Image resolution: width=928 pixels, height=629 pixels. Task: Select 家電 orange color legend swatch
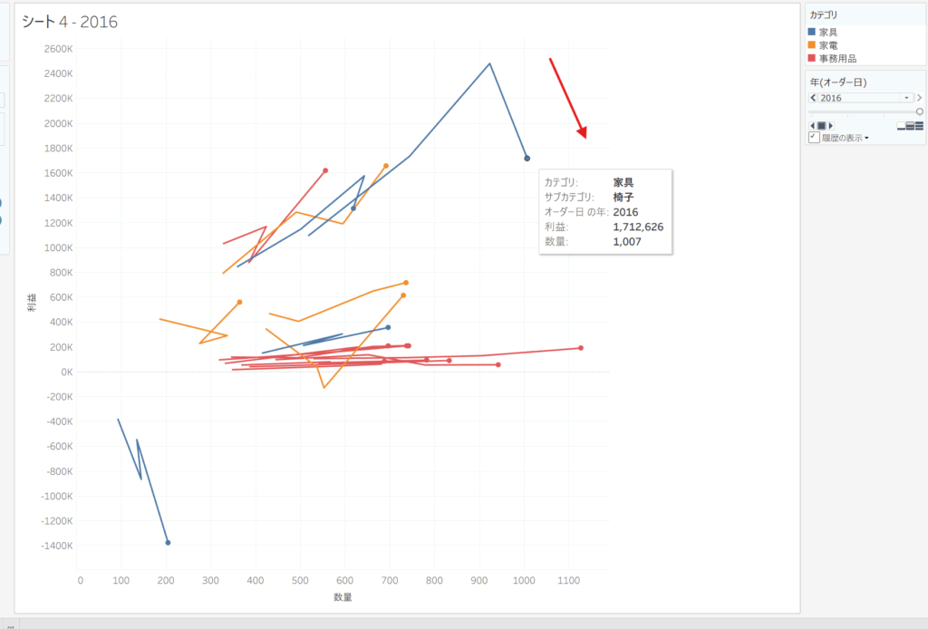(x=812, y=44)
